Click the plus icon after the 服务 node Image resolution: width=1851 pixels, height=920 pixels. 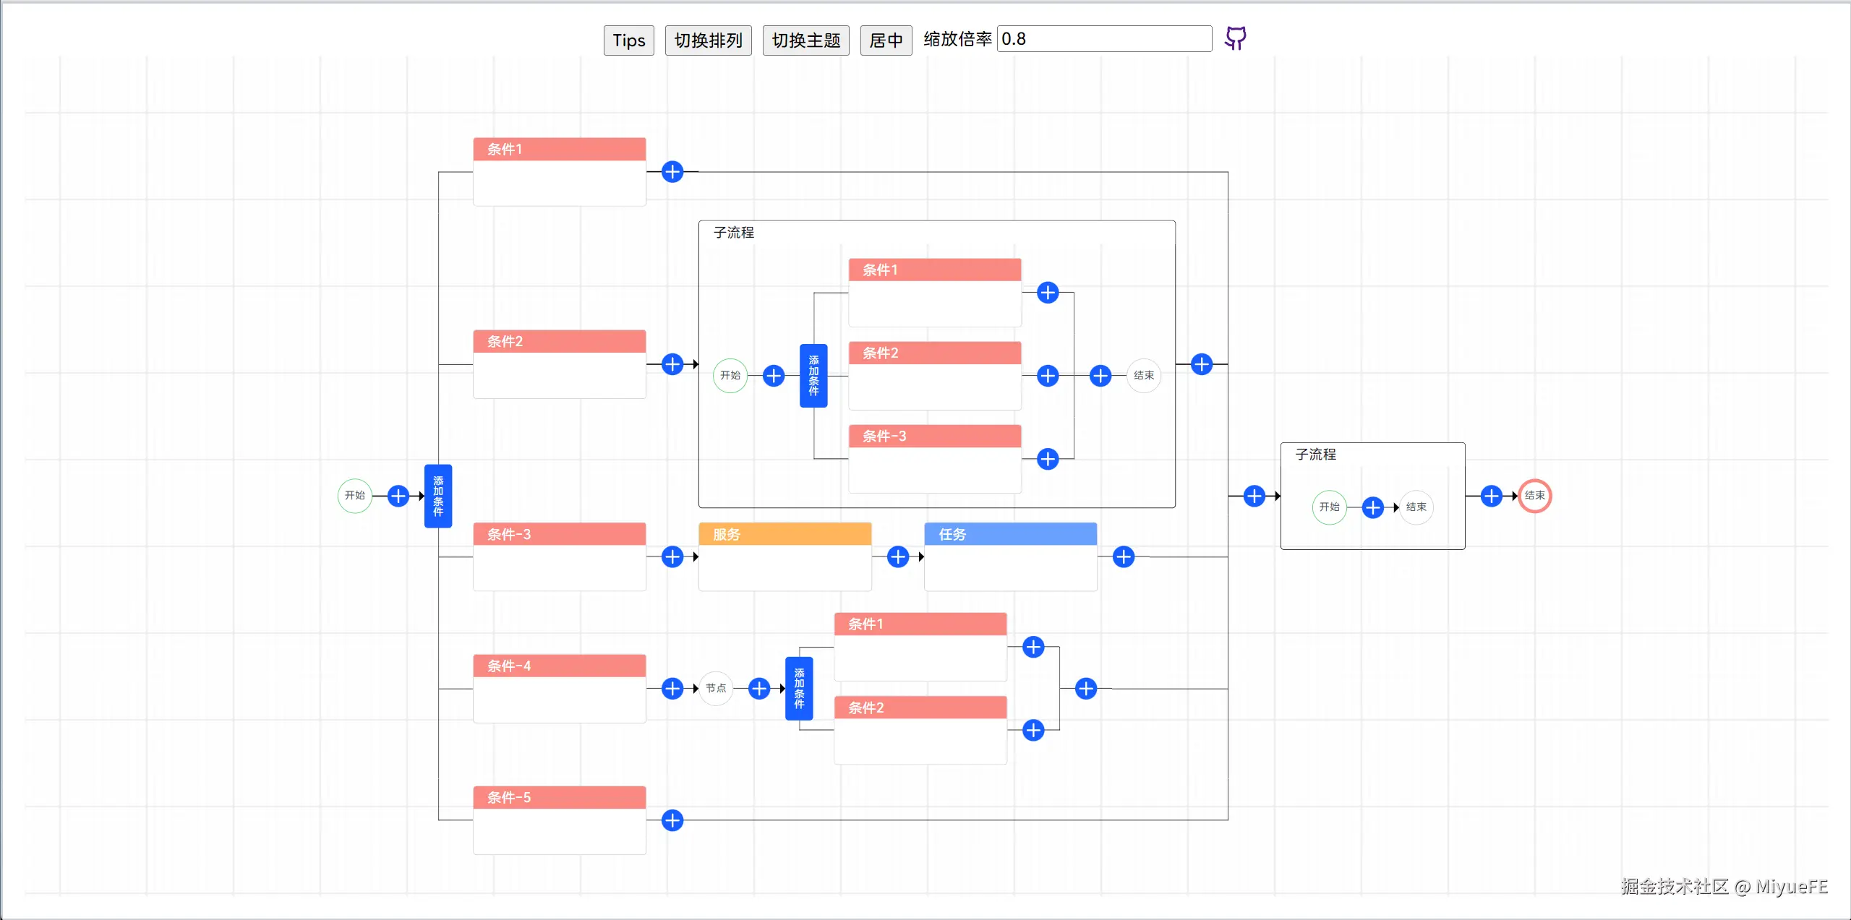pos(897,556)
